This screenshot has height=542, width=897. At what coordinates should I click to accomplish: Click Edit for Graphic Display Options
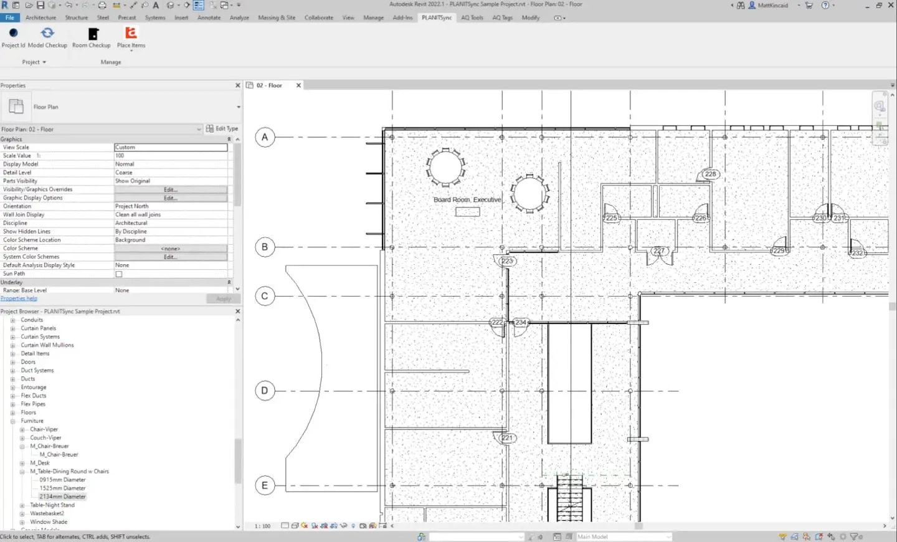(171, 198)
